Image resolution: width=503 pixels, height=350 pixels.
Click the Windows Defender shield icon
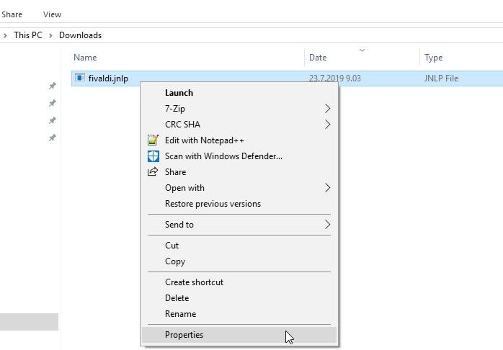coord(152,156)
